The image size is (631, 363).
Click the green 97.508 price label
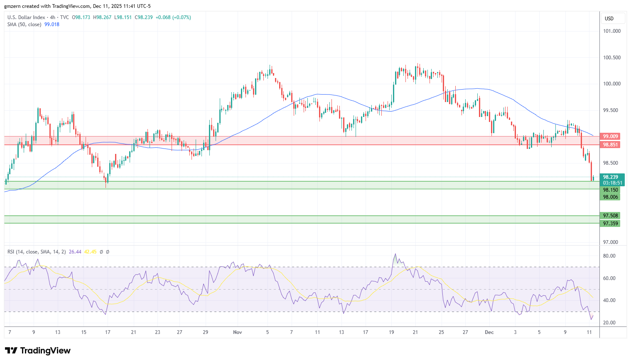611,216
